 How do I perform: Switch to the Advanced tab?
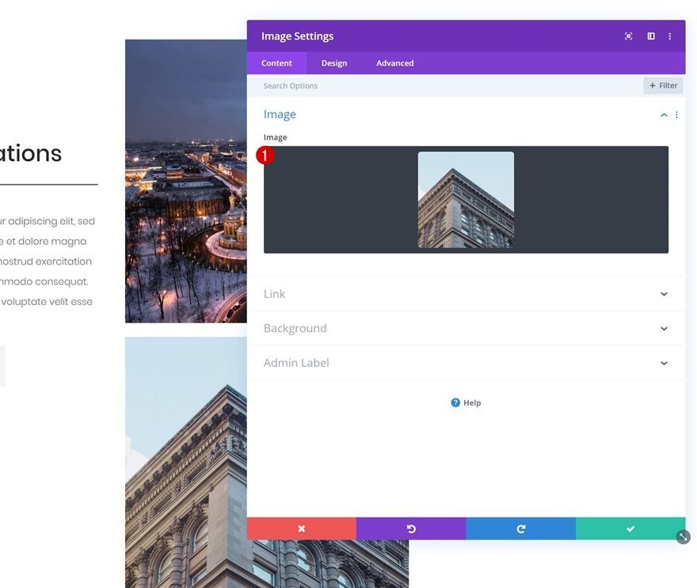pyautogui.click(x=394, y=63)
